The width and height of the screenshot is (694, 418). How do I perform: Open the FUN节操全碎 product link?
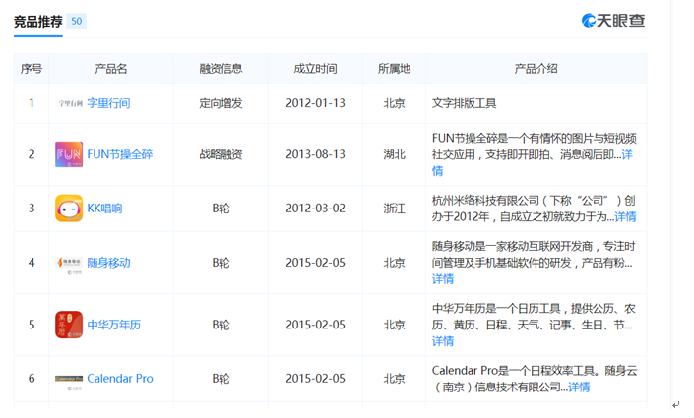(x=120, y=154)
